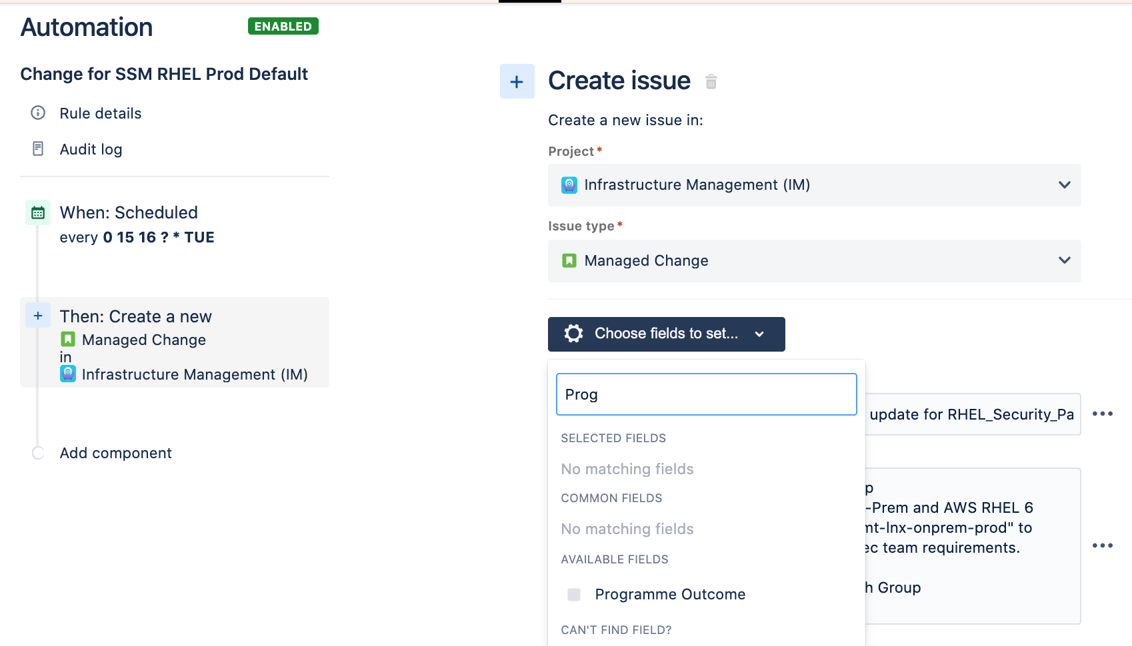Click the Create issue heading
The height and width of the screenshot is (646, 1132).
[x=619, y=81]
